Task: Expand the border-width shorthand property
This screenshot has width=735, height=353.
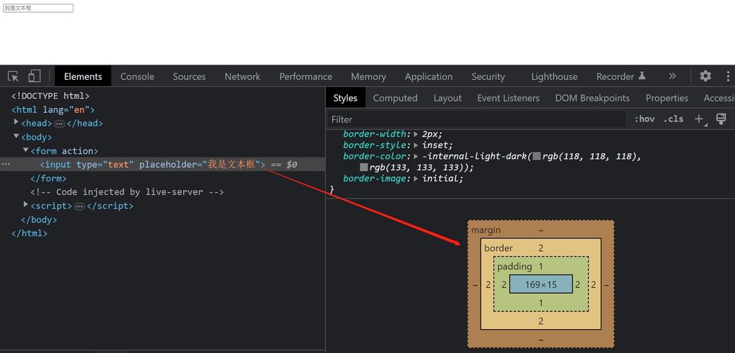Action: click(x=416, y=134)
